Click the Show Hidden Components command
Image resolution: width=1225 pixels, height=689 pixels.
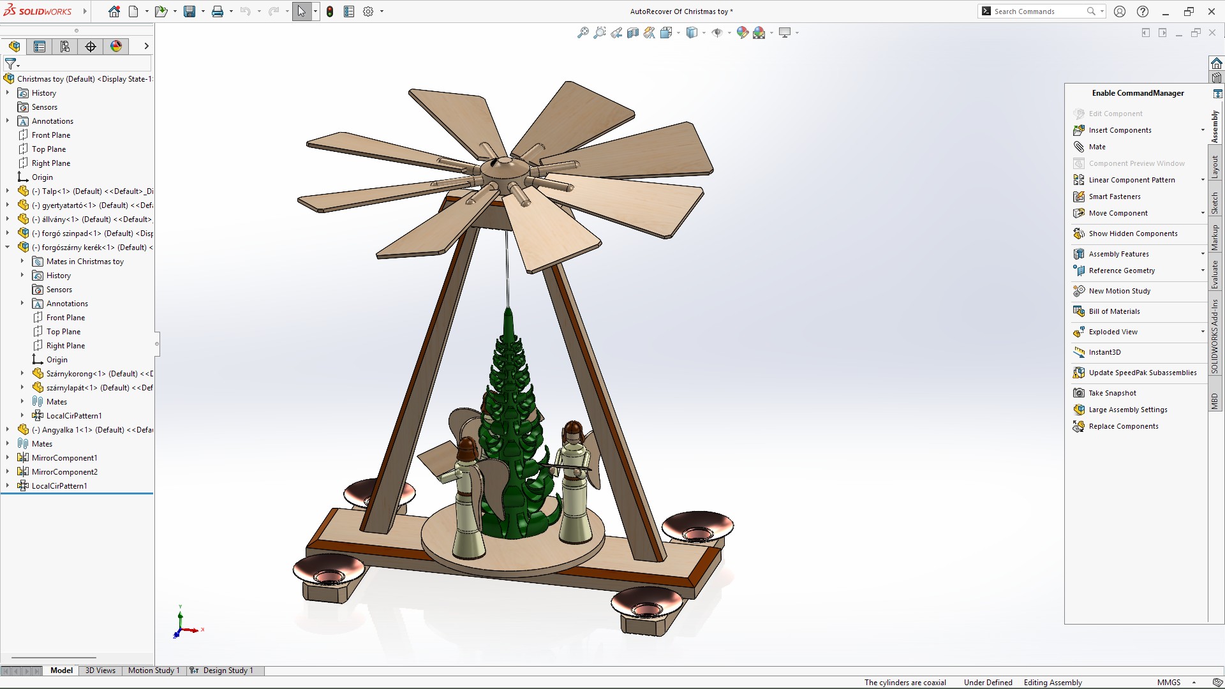[1132, 233]
